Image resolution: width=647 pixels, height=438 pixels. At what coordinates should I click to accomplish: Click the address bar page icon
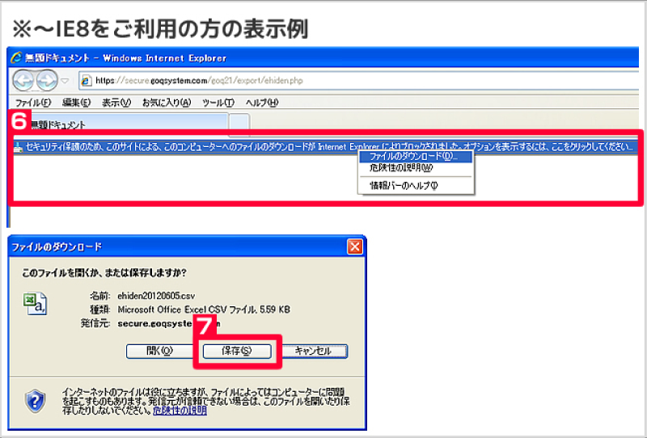[86, 81]
